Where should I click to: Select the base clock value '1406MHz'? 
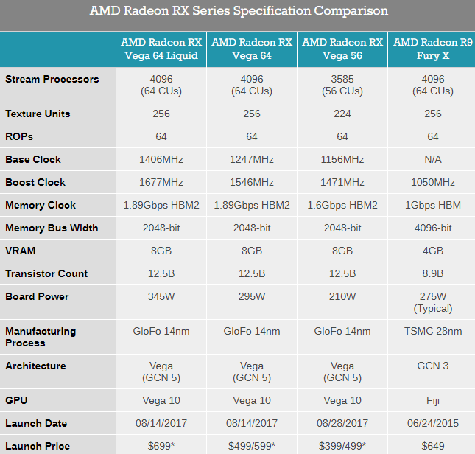(x=161, y=159)
